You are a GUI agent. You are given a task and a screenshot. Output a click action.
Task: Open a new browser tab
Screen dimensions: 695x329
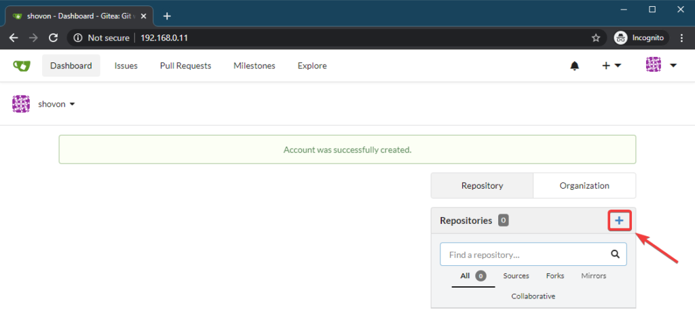(167, 16)
